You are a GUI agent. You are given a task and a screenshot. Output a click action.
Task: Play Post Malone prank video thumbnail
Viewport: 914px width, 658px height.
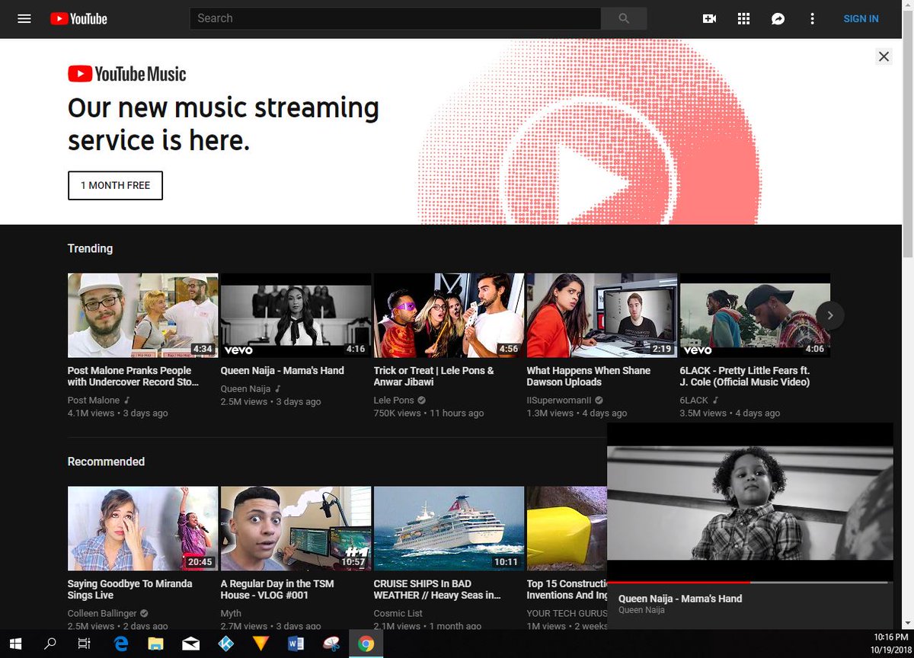point(142,315)
